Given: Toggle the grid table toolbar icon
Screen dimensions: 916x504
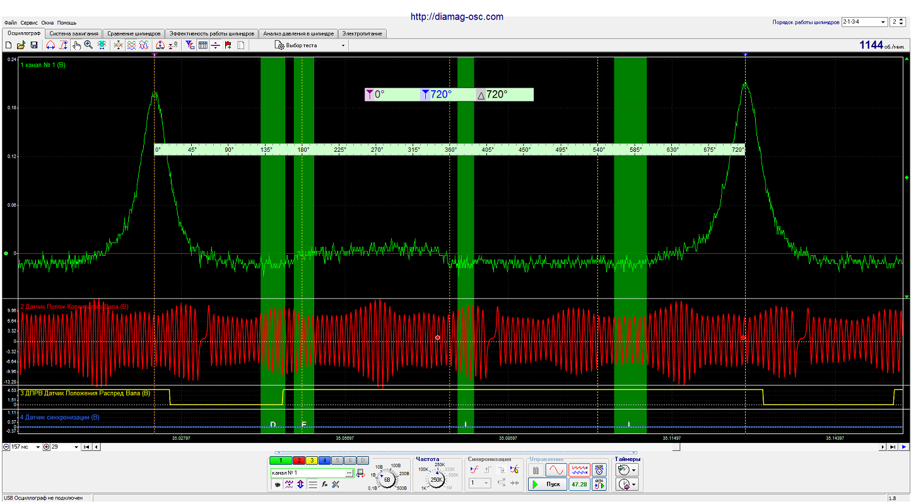Looking at the screenshot, I should (203, 45).
